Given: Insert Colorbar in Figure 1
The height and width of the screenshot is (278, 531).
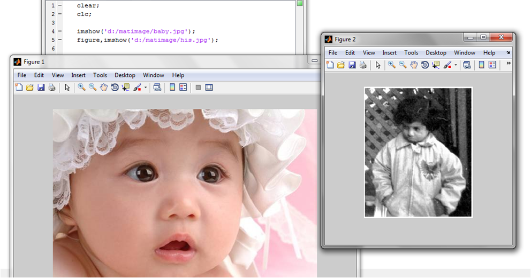Looking at the screenshot, I should [x=172, y=88].
